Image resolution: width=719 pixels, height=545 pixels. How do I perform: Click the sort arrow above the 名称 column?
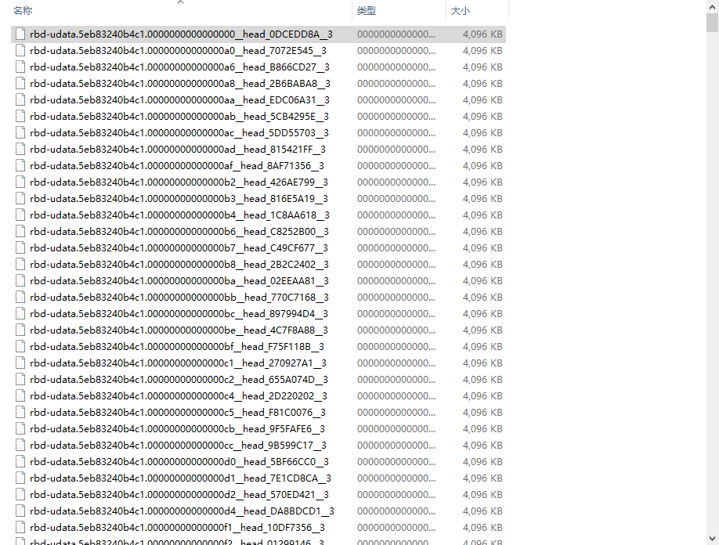pos(180,2)
